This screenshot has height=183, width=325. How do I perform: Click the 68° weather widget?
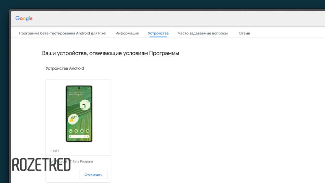pos(73,120)
